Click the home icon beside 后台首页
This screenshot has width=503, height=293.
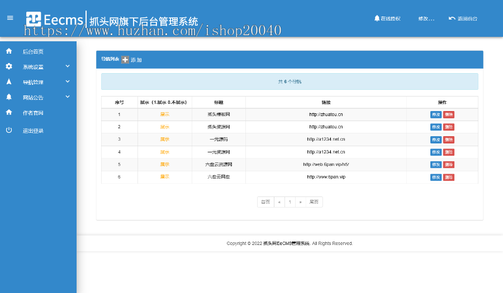pos(9,51)
